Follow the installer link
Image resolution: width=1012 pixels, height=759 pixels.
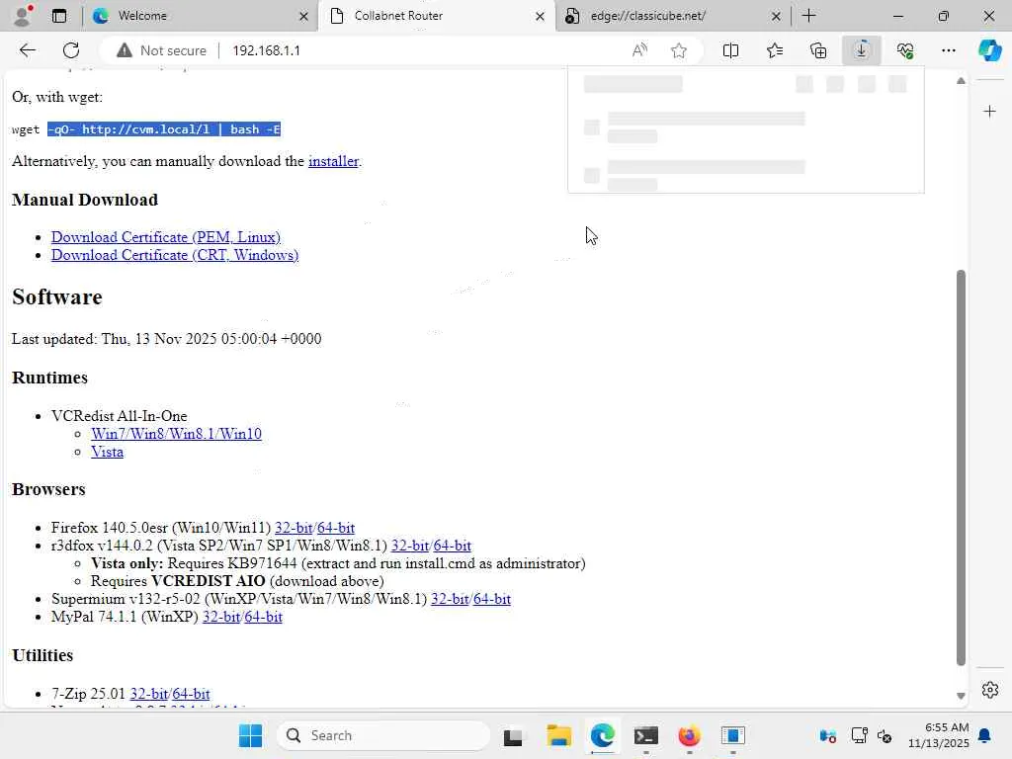point(333,161)
